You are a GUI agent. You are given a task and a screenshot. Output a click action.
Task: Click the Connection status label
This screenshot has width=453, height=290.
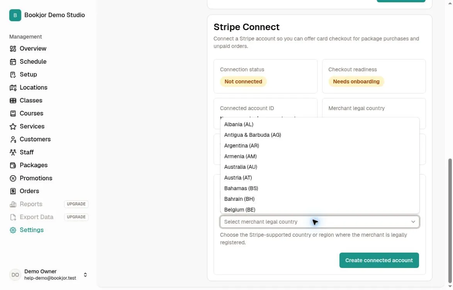242,70
